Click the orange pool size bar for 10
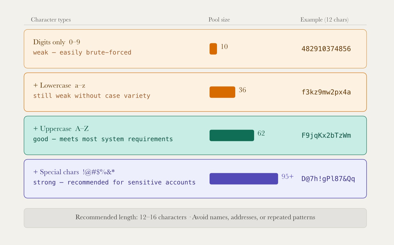Image resolution: width=394 pixels, height=245 pixels. click(x=213, y=49)
